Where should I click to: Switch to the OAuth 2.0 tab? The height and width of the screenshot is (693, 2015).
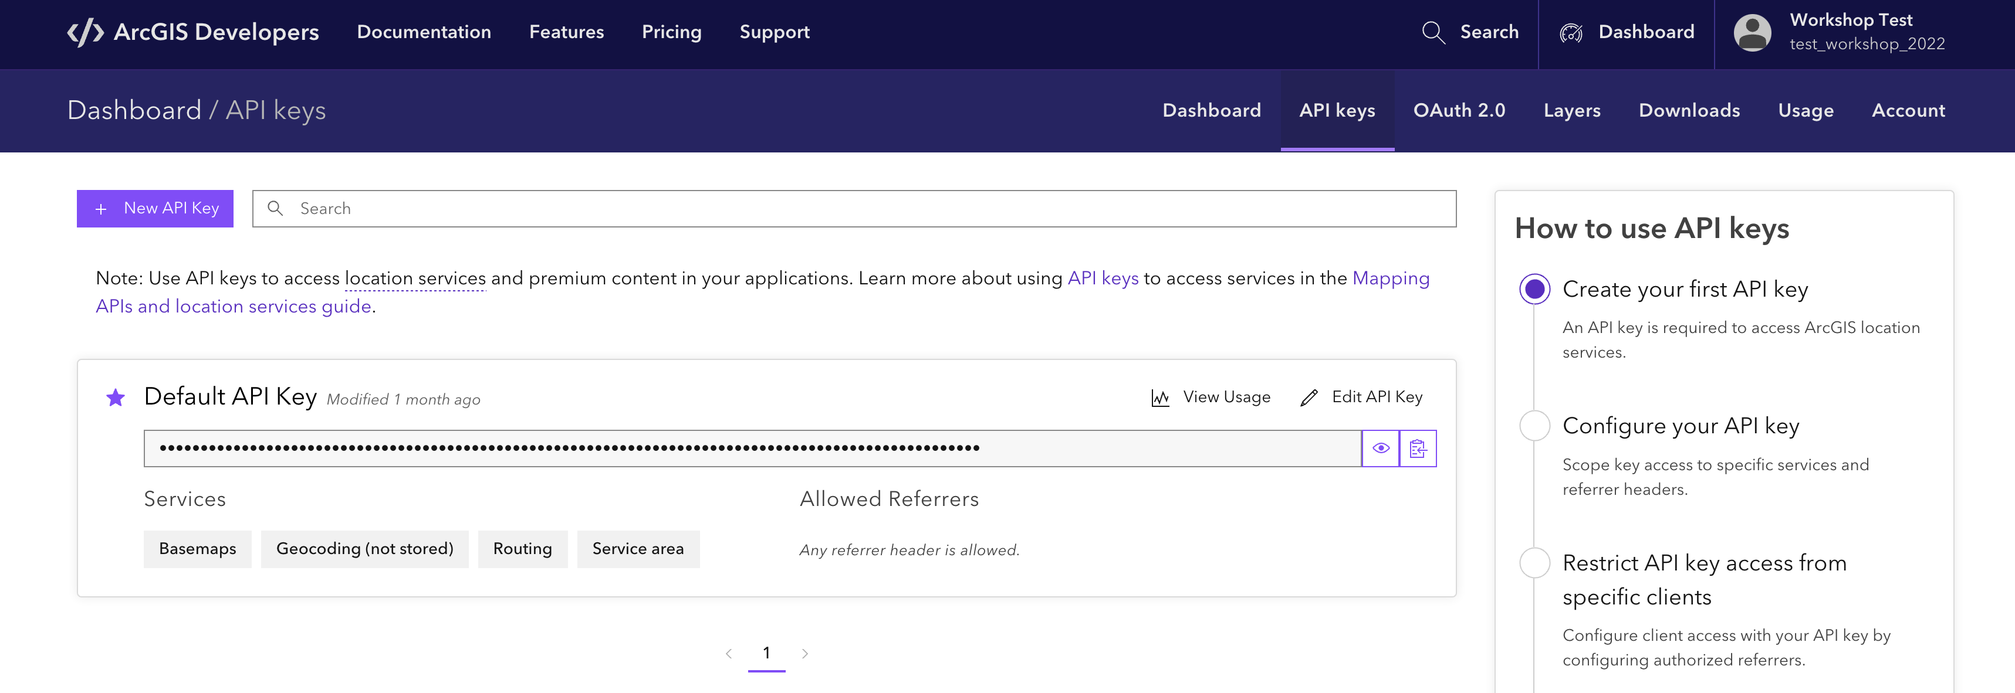tap(1459, 110)
